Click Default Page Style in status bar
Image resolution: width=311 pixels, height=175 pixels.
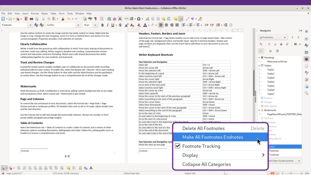(132, 173)
